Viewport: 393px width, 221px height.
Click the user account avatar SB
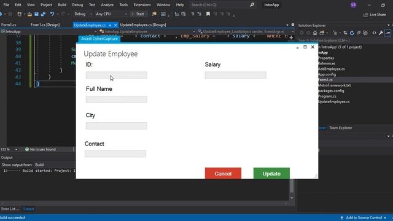(x=353, y=5)
